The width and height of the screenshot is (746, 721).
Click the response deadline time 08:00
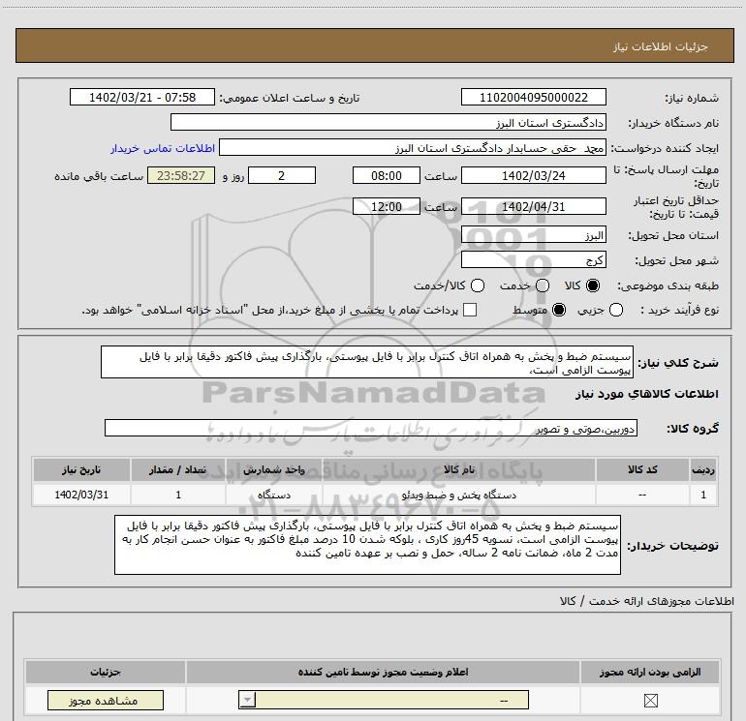tap(387, 176)
